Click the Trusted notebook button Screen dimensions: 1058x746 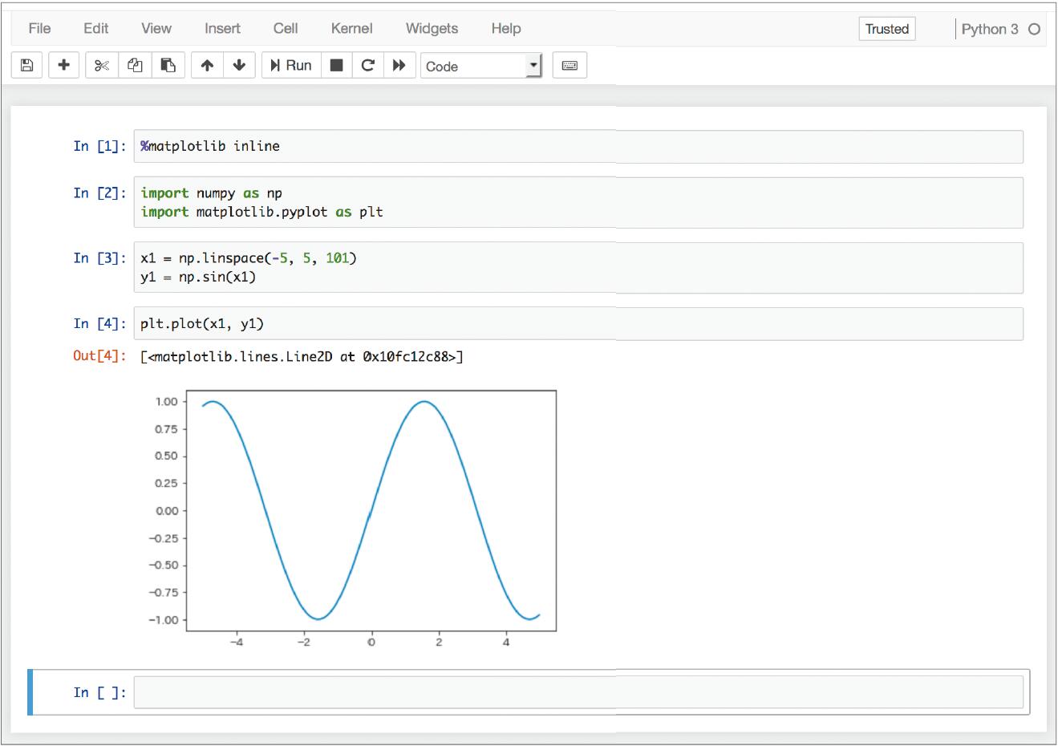click(886, 29)
